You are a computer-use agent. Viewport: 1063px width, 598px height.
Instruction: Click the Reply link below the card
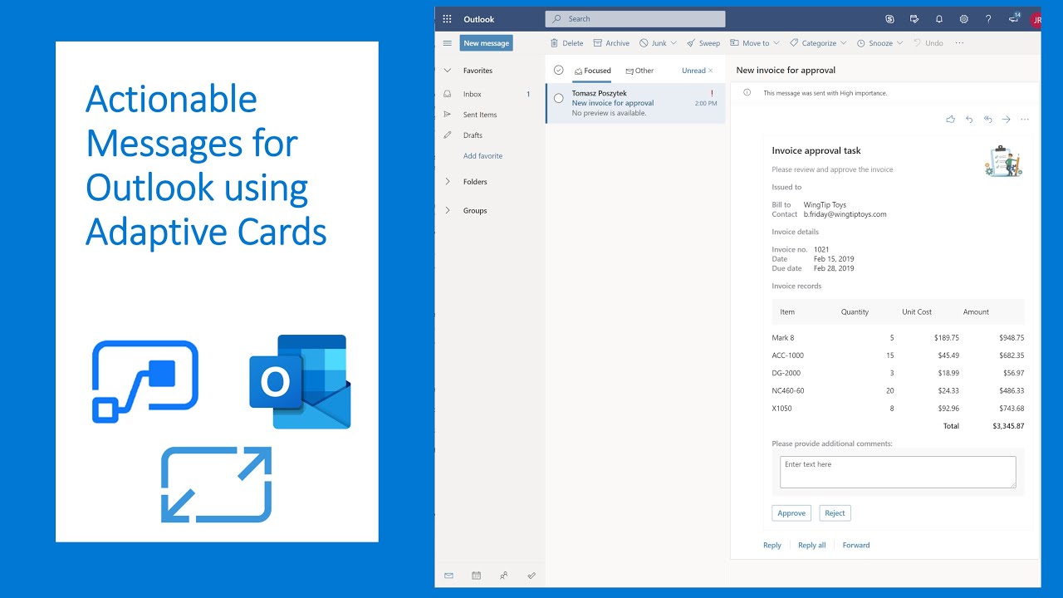(772, 546)
